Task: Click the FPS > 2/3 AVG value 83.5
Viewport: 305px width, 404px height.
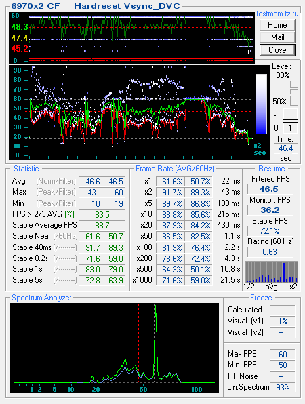Action: click(x=102, y=214)
